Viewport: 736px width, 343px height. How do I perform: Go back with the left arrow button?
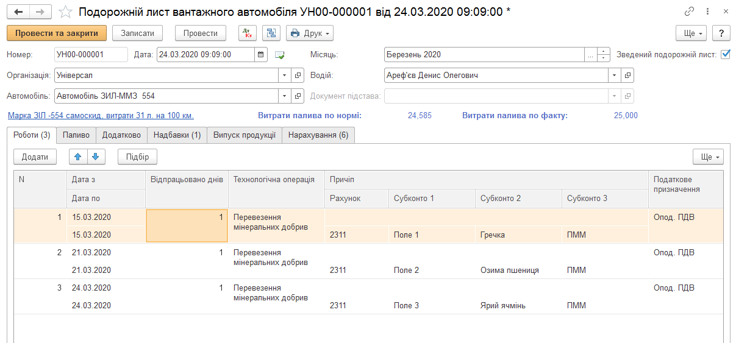pyautogui.click(x=18, y=12)
